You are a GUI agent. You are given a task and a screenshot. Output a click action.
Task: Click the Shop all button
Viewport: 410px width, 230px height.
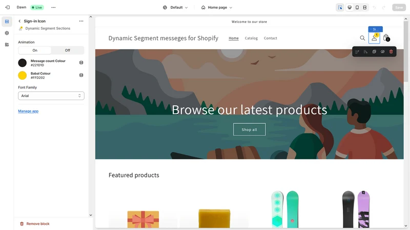click(249, 129)
